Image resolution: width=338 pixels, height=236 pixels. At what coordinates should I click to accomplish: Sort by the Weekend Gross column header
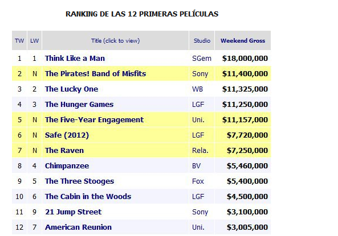[243, 40]
